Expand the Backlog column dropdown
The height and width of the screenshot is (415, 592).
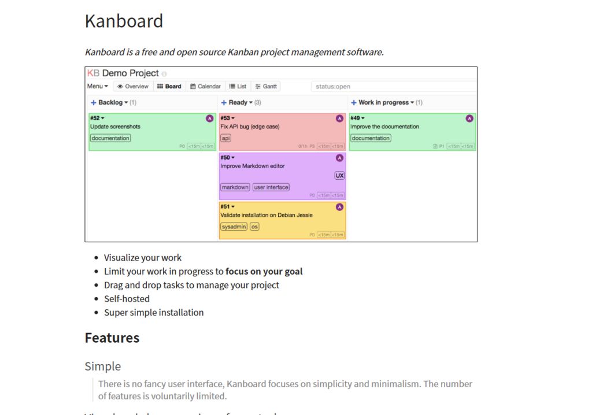tap(126, 103)
